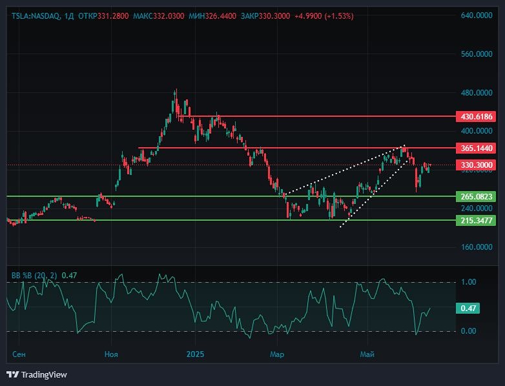The height and width of the screenshot is (386, 505).
Task: Click the 330.3000 current price label
Action: (477, 165)
